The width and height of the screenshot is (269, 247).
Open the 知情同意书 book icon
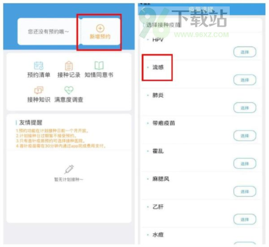[x=99, y=66]
